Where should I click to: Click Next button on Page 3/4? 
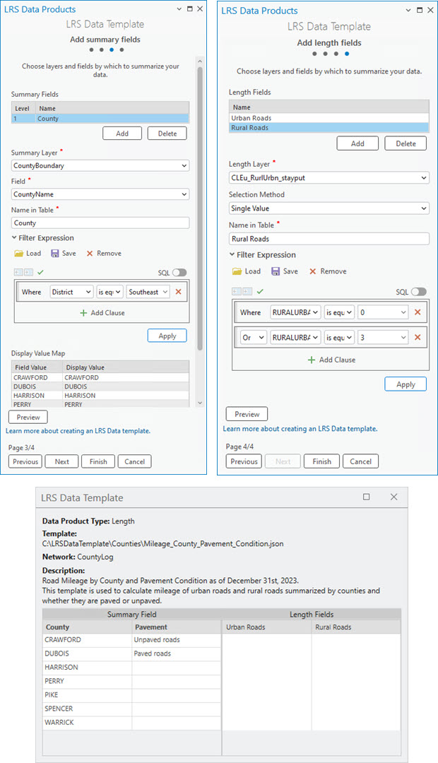click(61, 461)
